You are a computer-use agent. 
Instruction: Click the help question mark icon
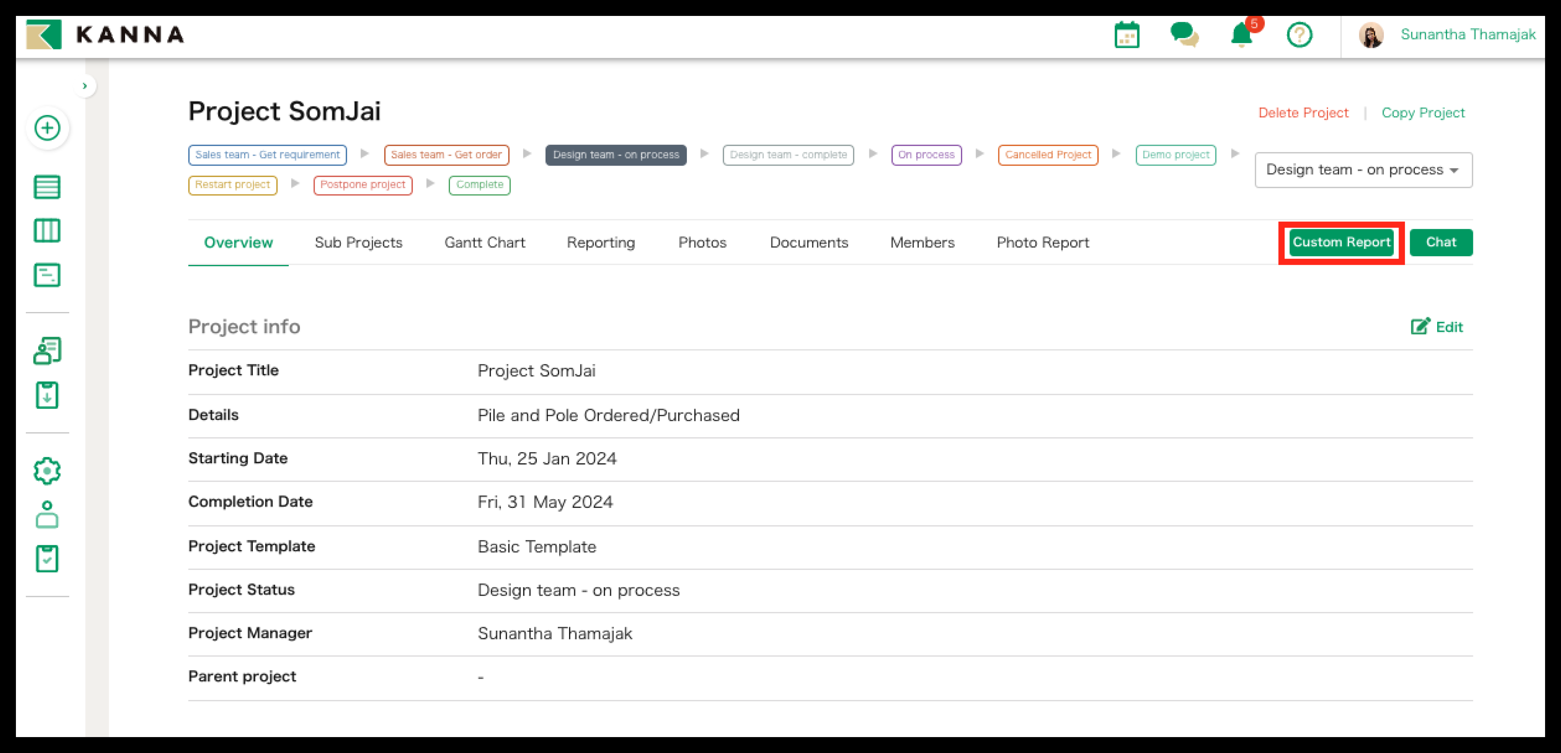1299,35
